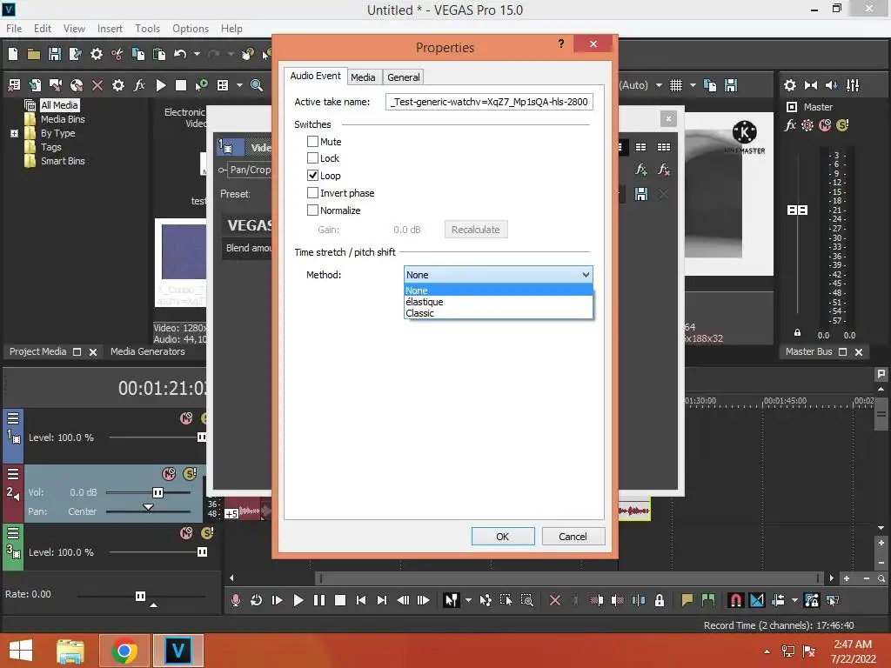This screenshot has height=668, width=891.
Task: Adjust the track 2 Pan slider
Action: click(148, 507)
